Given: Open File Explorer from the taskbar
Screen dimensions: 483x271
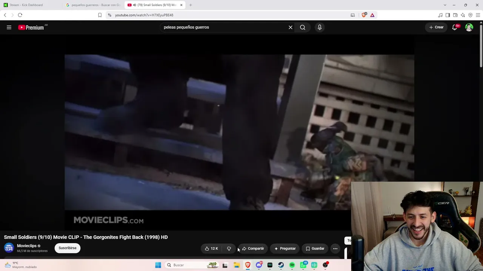Looking at the screenshot, I should pos(237,265).
